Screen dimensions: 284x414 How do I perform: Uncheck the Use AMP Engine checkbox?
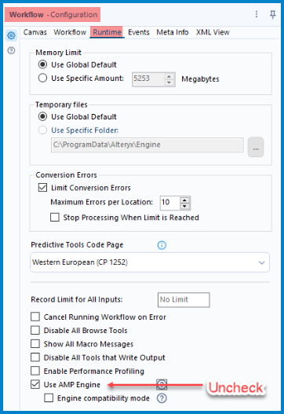(35, 384)
